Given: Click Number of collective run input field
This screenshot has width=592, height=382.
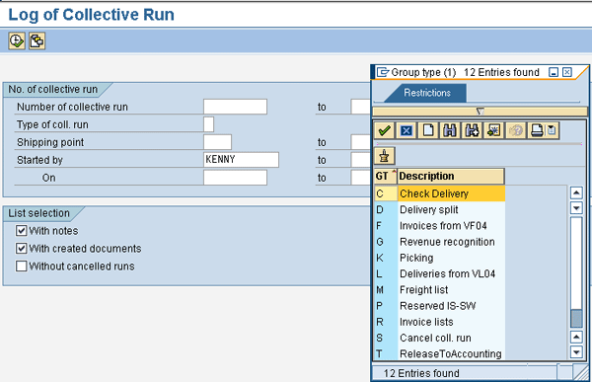Looking at the screenshot, I should coord(235,107).
